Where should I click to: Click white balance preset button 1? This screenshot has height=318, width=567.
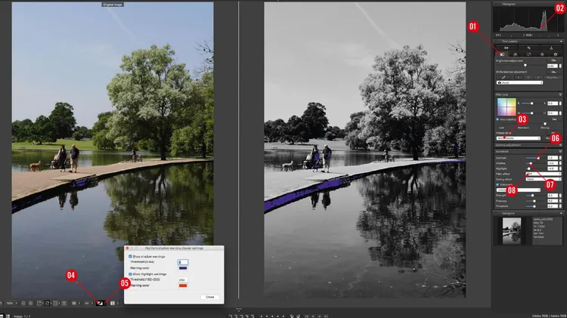(x=519, y=77)
